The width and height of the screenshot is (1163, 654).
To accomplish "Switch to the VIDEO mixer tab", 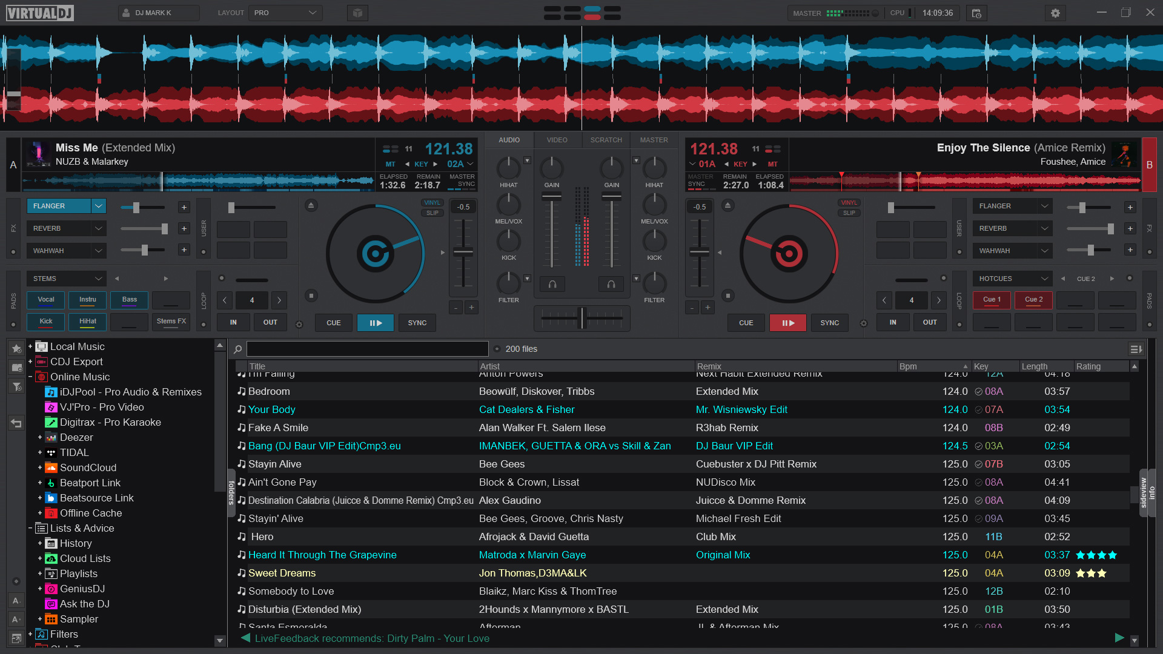I will point(557,140).
